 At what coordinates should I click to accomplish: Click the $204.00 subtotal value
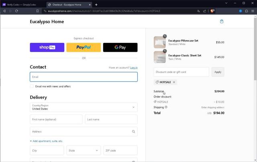click(219, 91)
